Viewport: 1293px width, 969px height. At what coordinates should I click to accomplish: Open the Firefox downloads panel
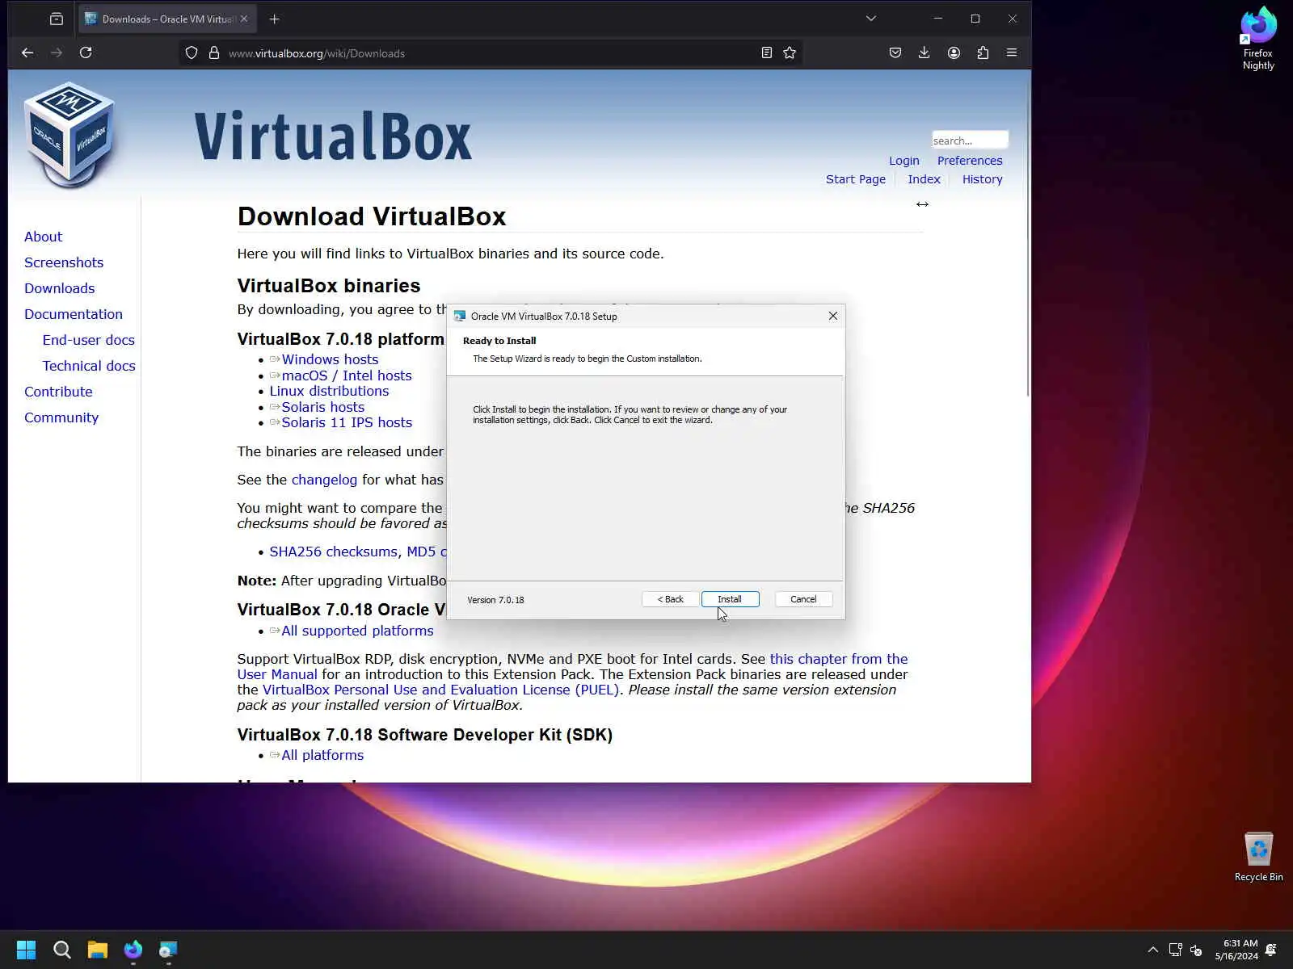(924, 52)
